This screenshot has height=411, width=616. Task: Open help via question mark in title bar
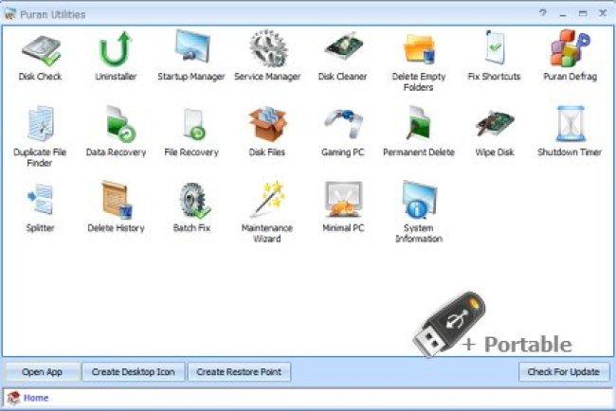pyautogui.click(x=543, y=13)
